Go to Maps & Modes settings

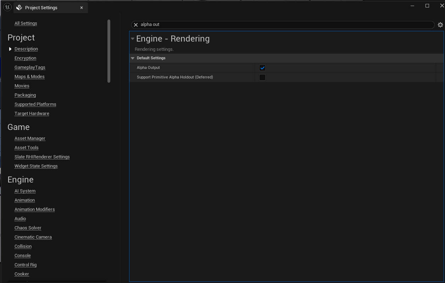(29, 77)
